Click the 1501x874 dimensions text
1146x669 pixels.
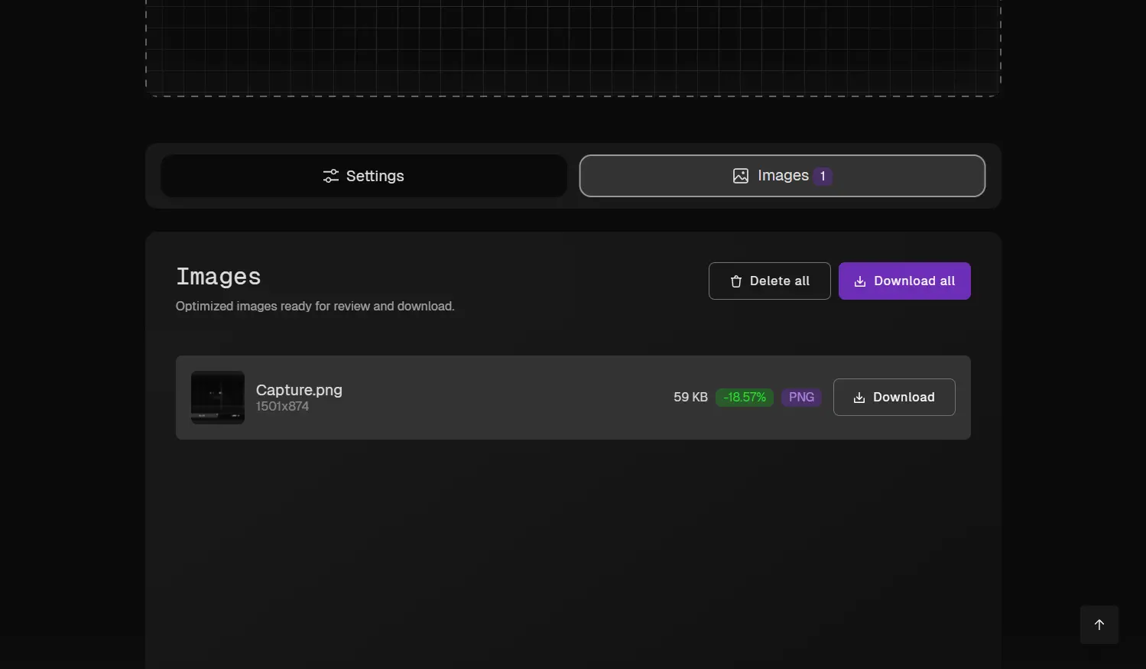pyautogui.click(x=282, y=407)
